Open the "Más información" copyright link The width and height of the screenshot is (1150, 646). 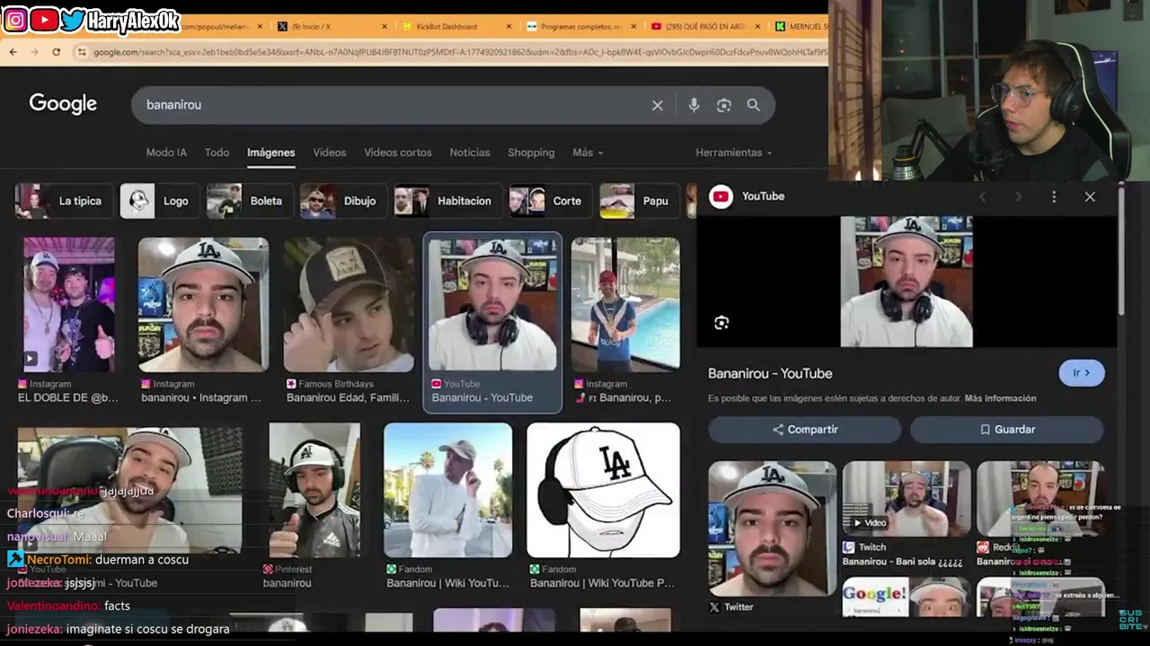coord(1000,398)
